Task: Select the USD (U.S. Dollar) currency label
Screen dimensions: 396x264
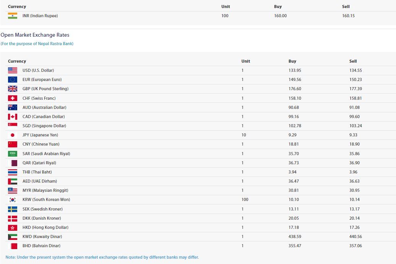Action: pos(38,70)
